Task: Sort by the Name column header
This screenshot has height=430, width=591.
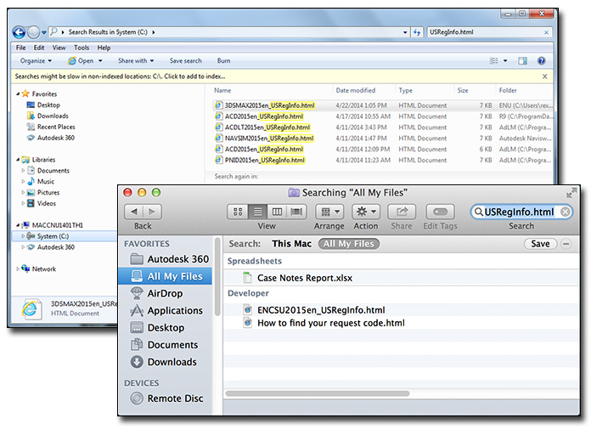Action: 222,91
